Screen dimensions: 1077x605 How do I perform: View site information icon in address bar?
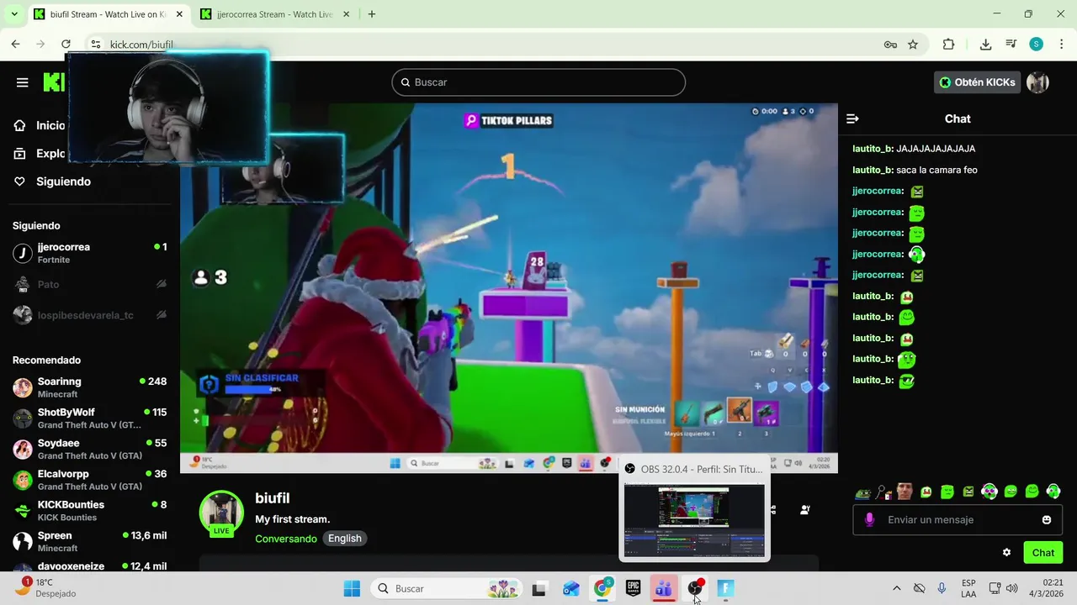(x=96, y=45)
